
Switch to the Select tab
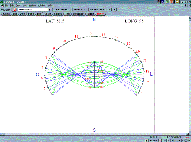(6, 14)
